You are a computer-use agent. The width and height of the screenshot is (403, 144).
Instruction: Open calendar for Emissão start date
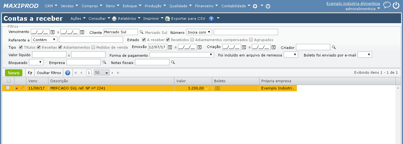(x=170, y=47)
